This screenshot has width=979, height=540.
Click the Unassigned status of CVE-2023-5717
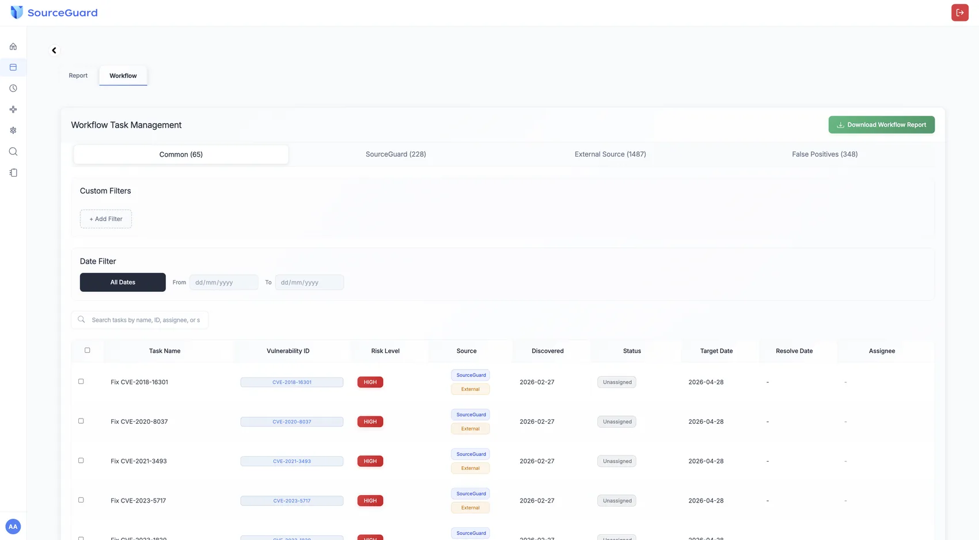pos(617,501)
